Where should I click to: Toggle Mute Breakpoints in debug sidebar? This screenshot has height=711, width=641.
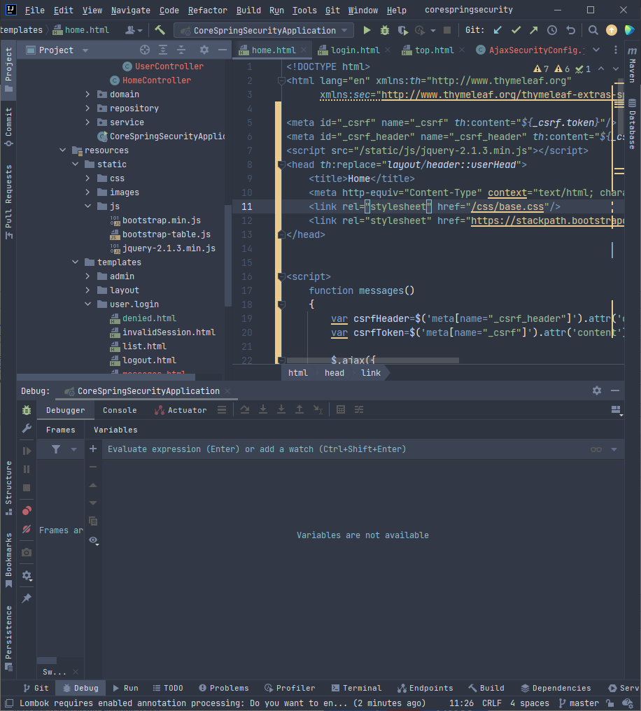27,529
